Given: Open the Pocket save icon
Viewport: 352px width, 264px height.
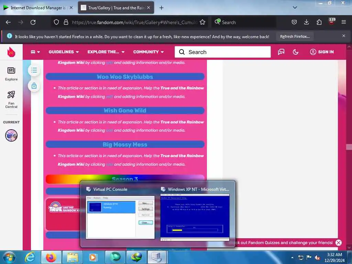Looking at the screenshot, I should pos(294,22).
